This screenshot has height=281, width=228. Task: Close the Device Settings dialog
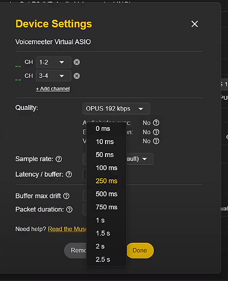click(194, 24)
